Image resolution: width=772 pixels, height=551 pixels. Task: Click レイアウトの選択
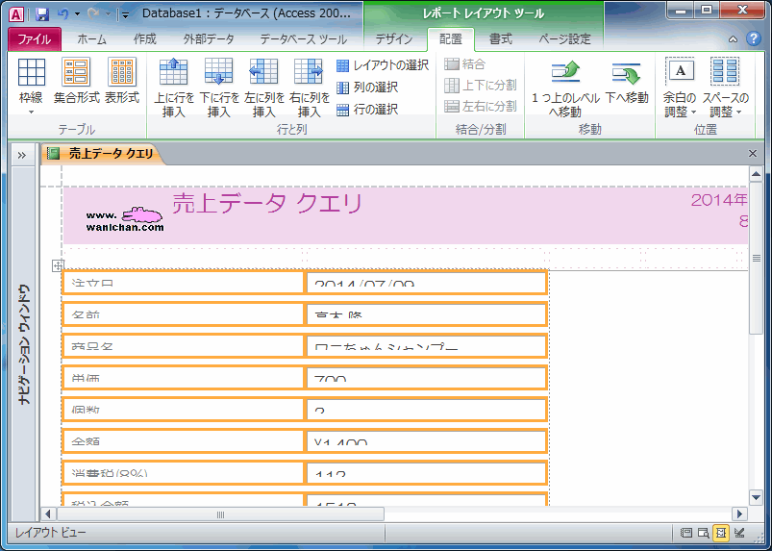(x=383, y=65)
